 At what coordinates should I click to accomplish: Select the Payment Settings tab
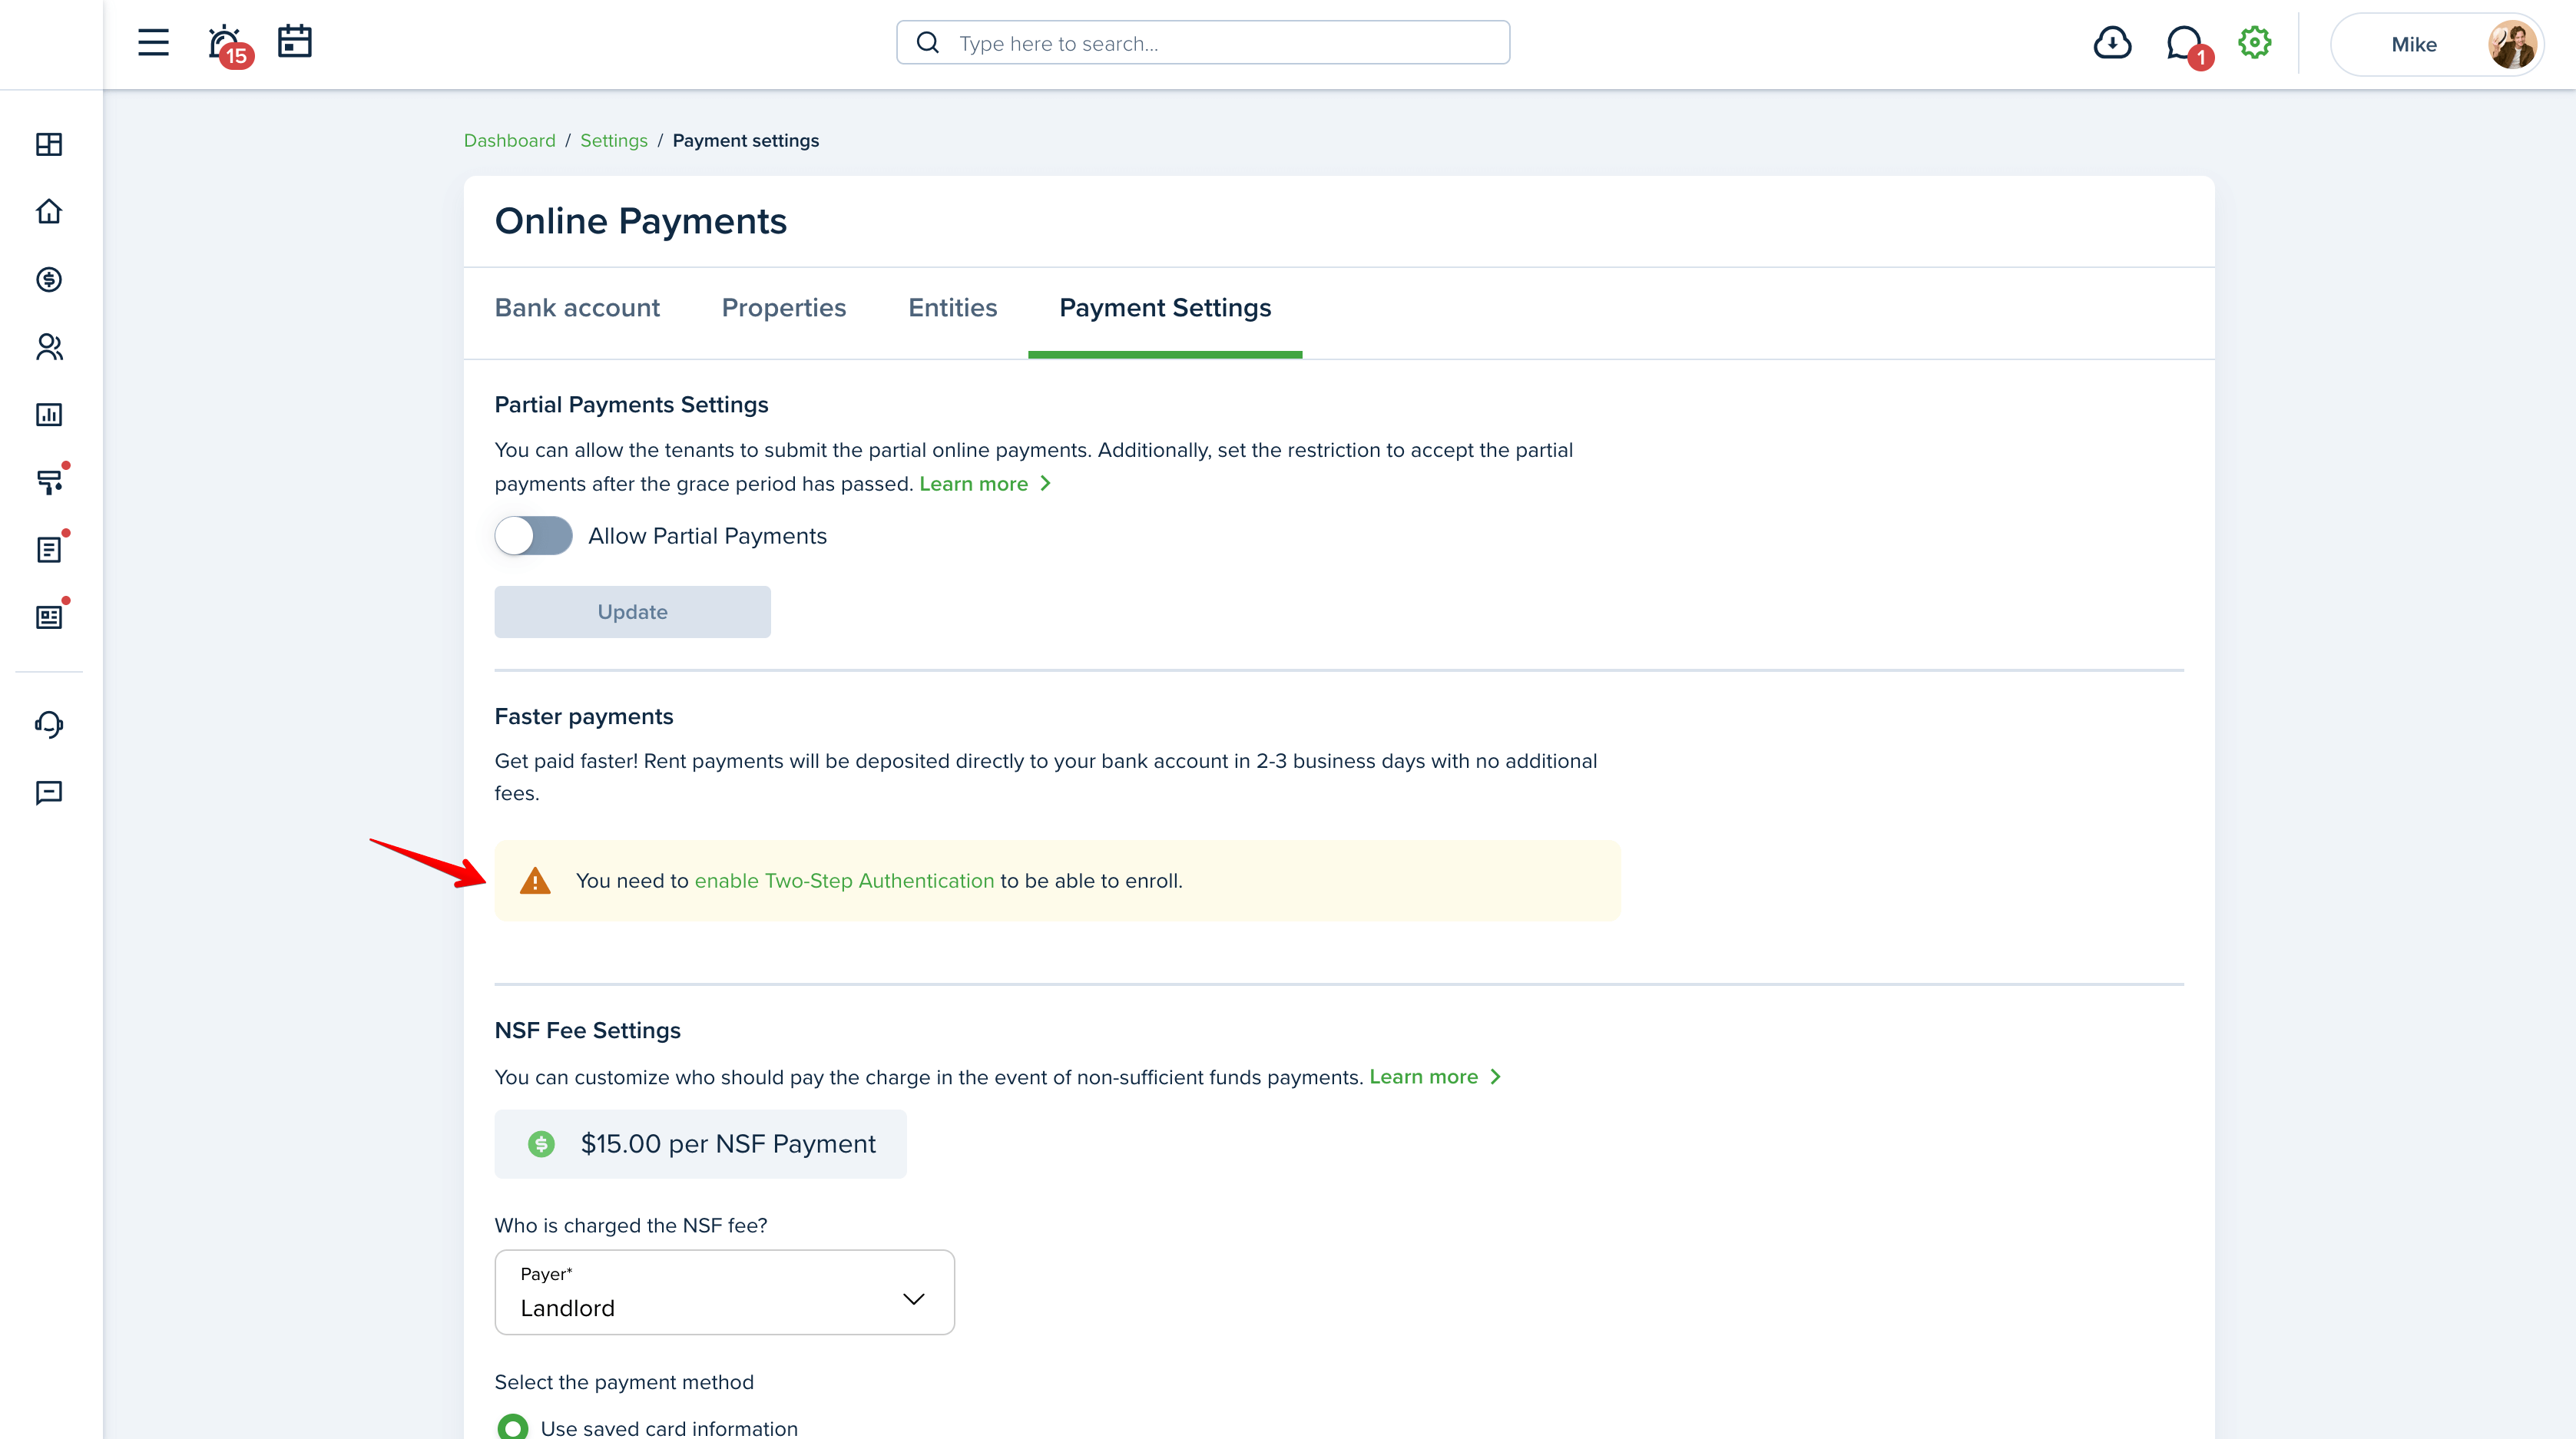pos(1165,308)
